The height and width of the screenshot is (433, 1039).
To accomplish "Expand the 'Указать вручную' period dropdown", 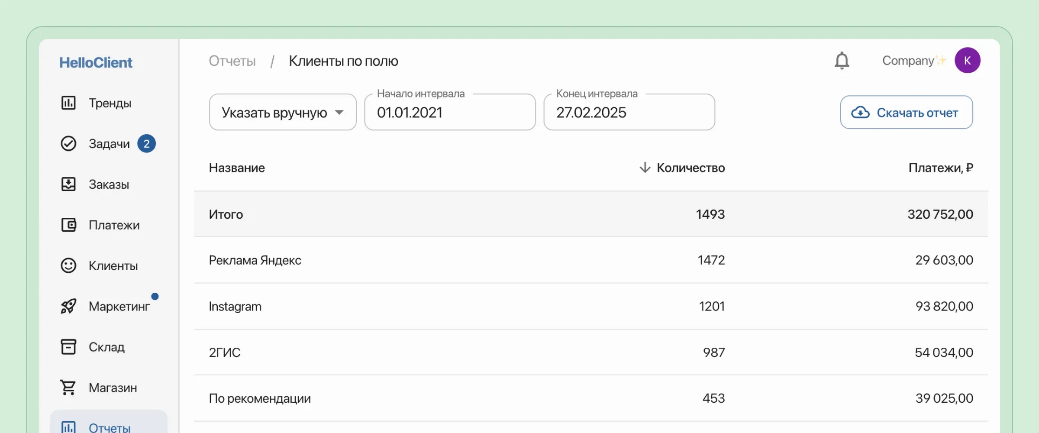I will (283, 113).
